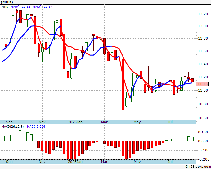The width and height of the screenshot is (211, 169).
Task: Click Jul on the MACD panel date axis
Action: click(x=170, y=162)
